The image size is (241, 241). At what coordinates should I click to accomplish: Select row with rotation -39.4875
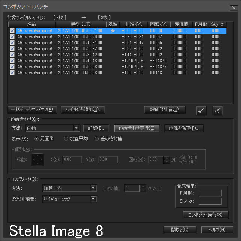117,61
